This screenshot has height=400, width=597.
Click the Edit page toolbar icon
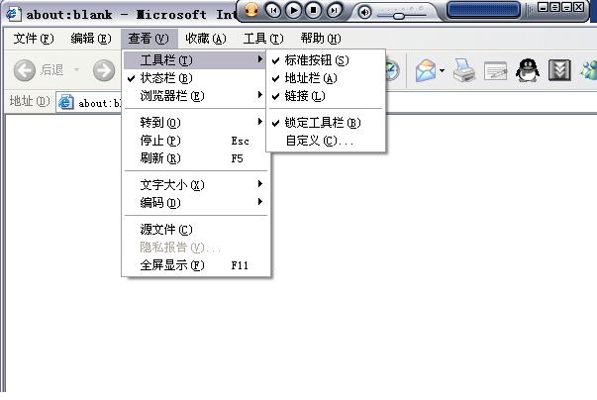click(495, 70)
